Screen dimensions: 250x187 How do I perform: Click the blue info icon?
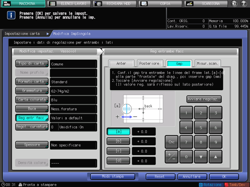point(11,15)
